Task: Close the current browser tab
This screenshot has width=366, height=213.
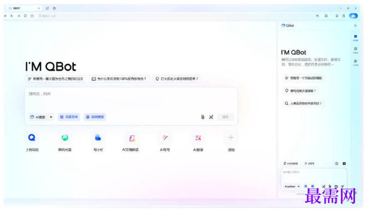Action: [39, 8]
